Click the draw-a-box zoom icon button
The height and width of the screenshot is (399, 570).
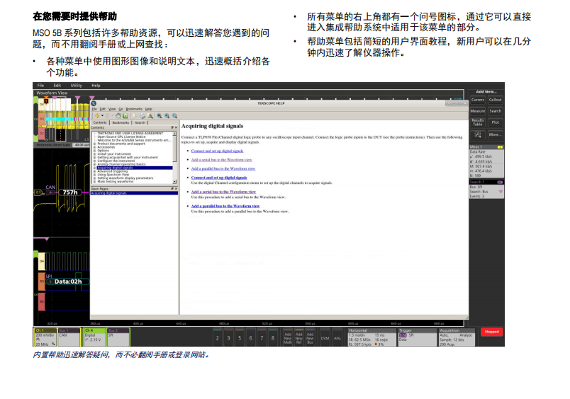[x=478, y=135]
